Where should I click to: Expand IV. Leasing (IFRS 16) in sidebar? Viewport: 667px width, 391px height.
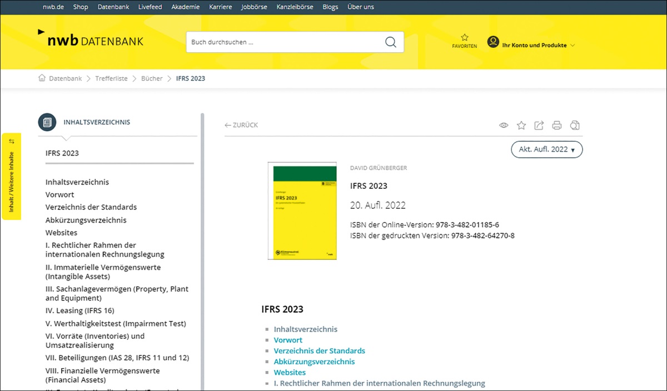(80, 310)
